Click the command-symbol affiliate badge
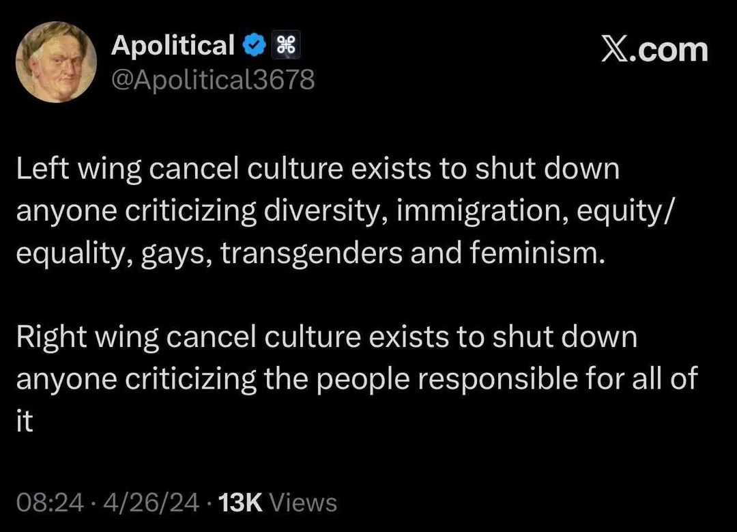The image size is (737, 532). (287, 46)
